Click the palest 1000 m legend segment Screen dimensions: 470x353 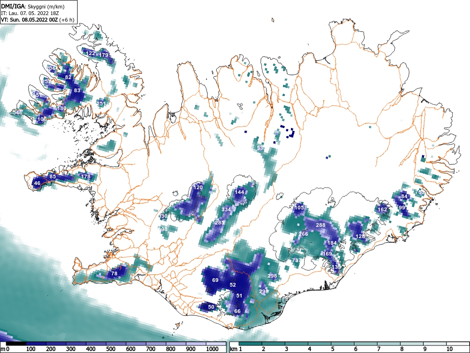click(216, 344)
